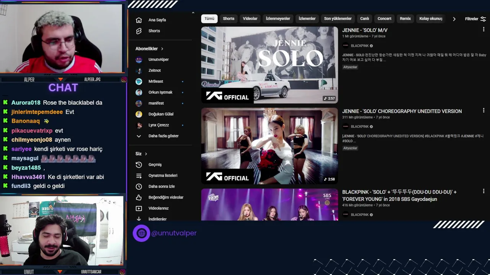
Task: Open JENNIE - 'SOLO' M/V title link
Action: coord(365,30)
